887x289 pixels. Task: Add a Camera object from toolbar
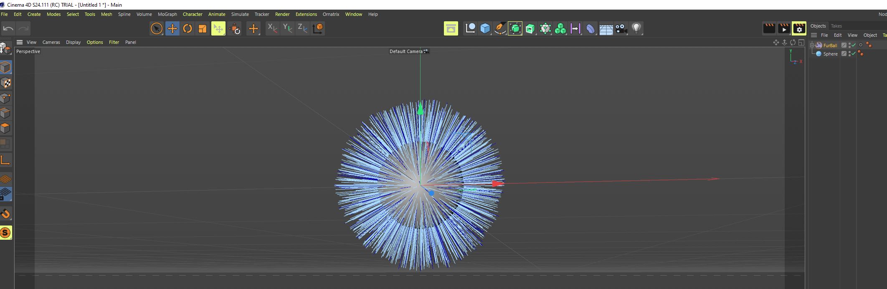click(x=621, y=28)
